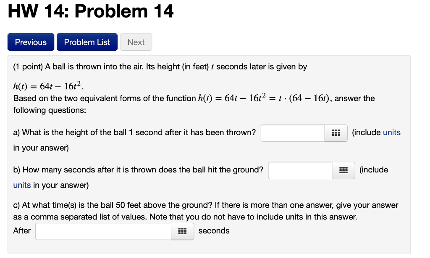
Task: Focus the seconds answer box for part b
Action: (x=300, y=170)
